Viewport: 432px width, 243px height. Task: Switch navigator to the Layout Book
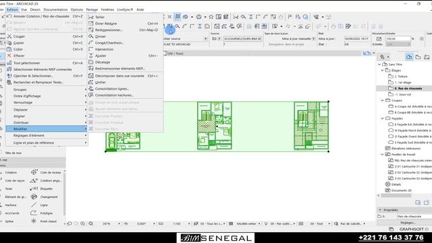point(427,57)
